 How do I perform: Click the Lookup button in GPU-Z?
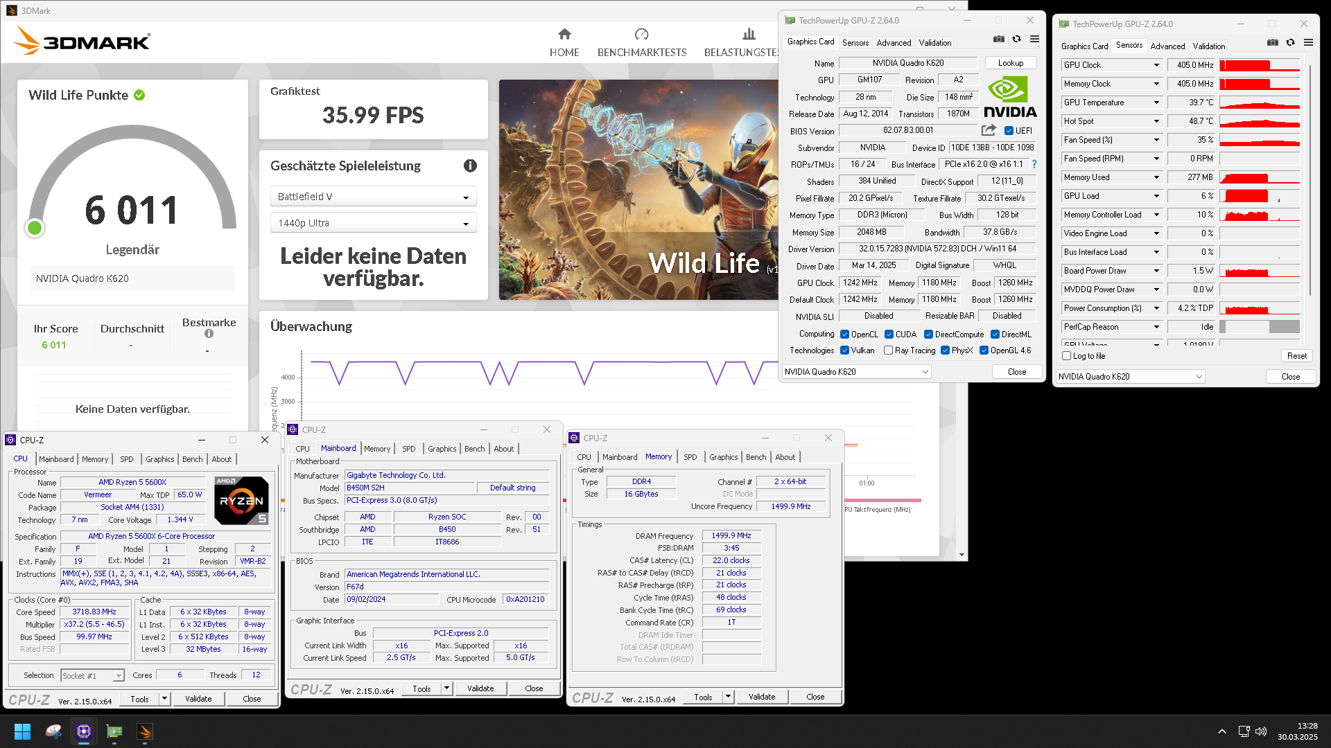point(1011,63)
